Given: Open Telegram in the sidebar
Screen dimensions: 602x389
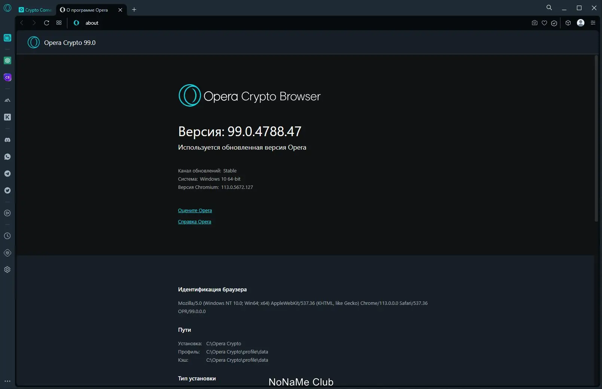Looking at the screenshot, I should (7, 174).
